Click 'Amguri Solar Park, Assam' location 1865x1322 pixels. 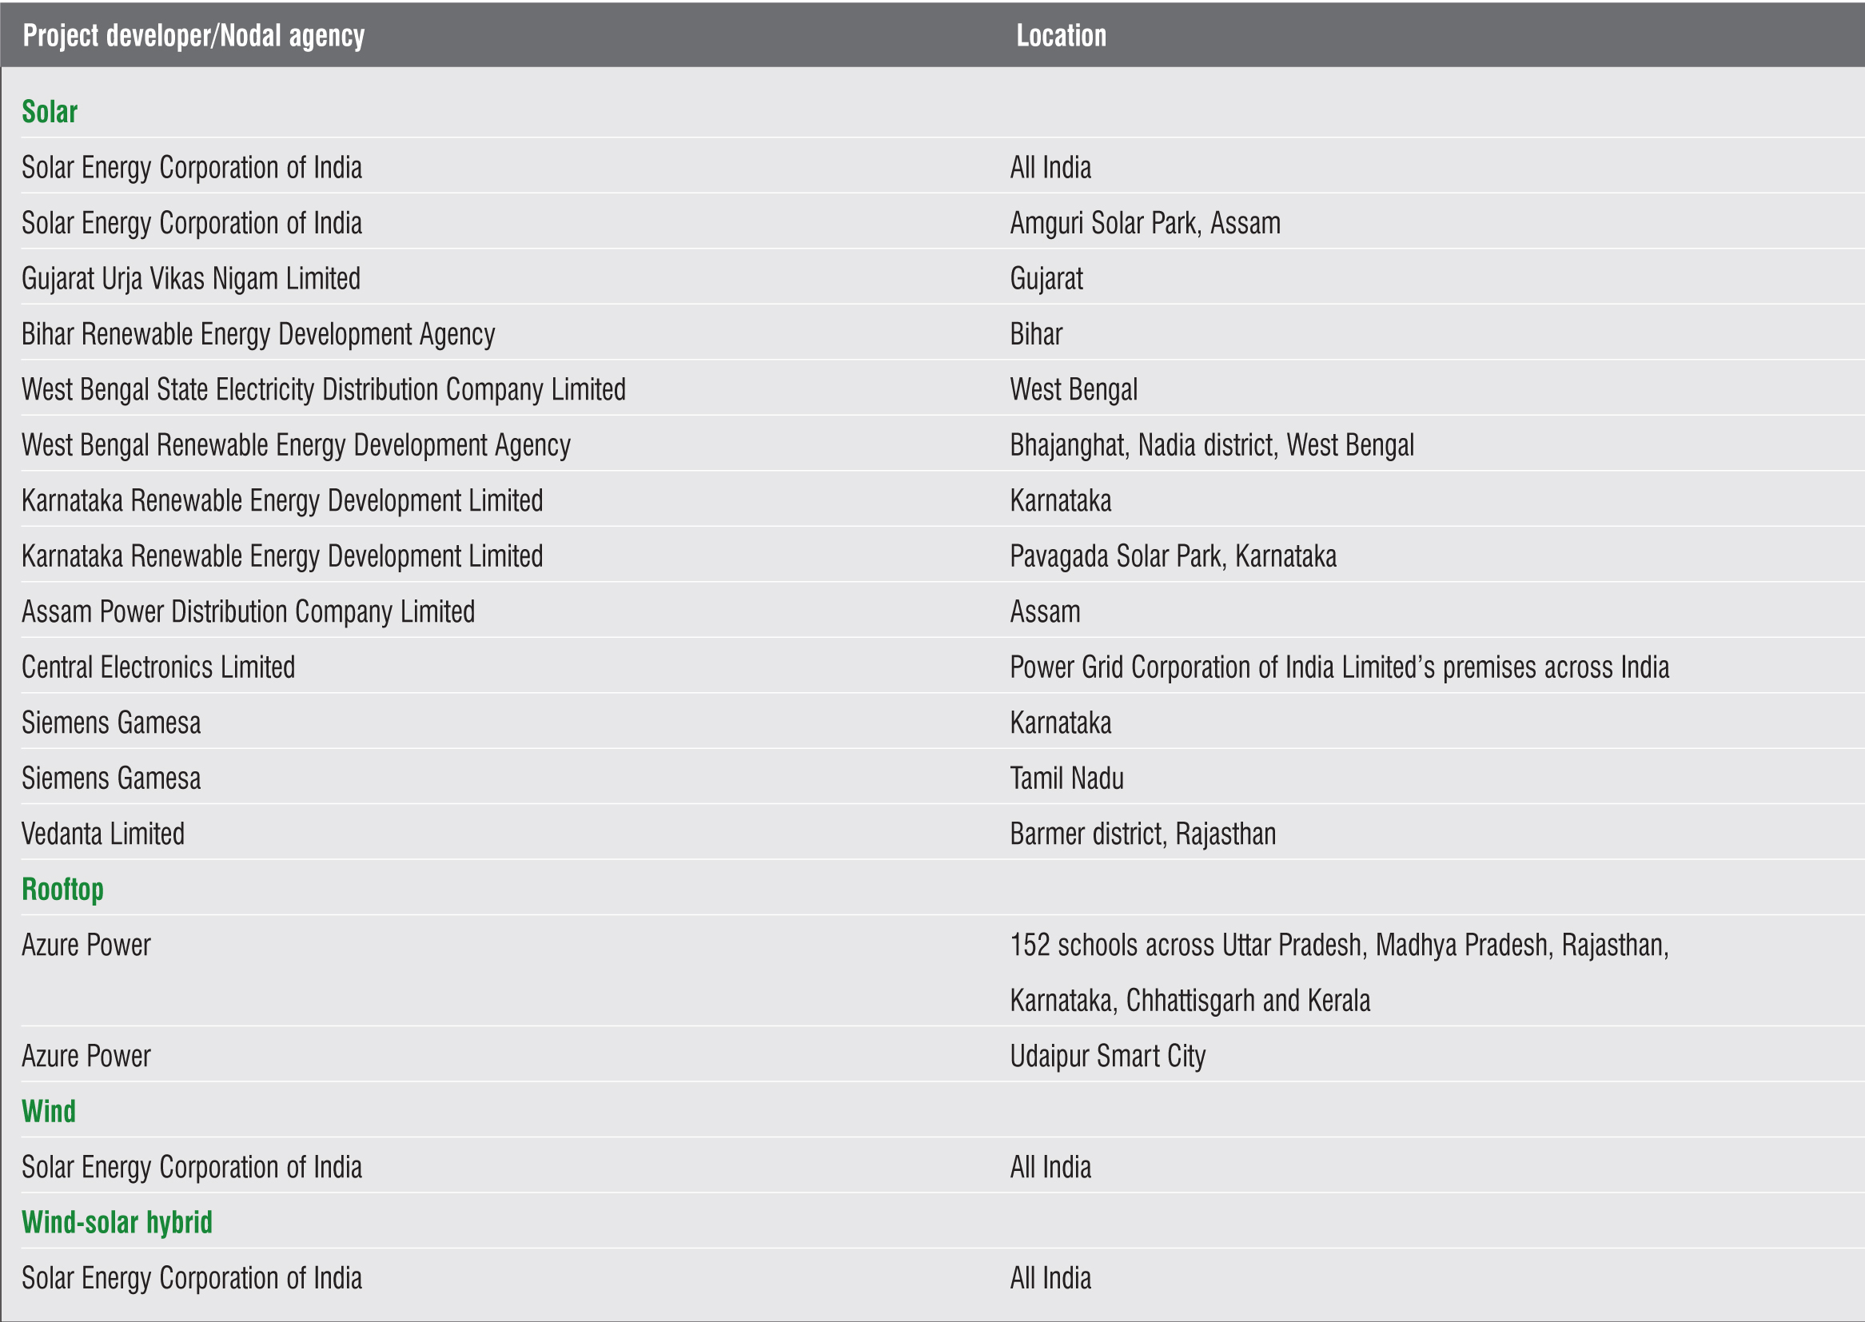coord(1145,223)
